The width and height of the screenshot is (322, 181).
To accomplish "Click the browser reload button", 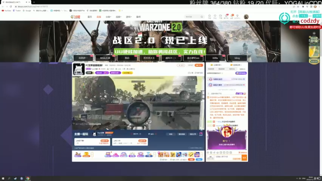I will pyautogui.click(x=11, y=6).
